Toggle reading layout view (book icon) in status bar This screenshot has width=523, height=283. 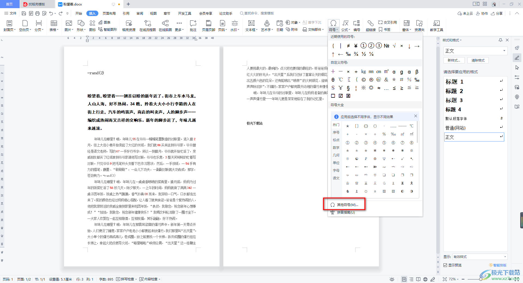point(418,279)
